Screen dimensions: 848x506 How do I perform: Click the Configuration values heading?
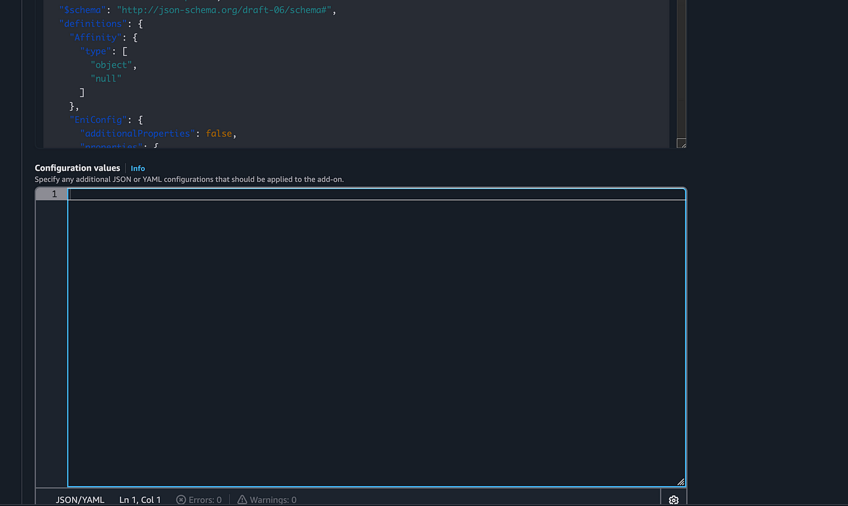78,168
